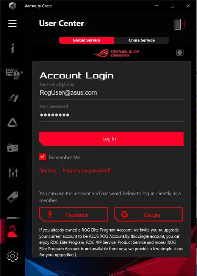Switch to the China Service tab
The height and width of the screenshot is (276, 197).
[141, 40]
